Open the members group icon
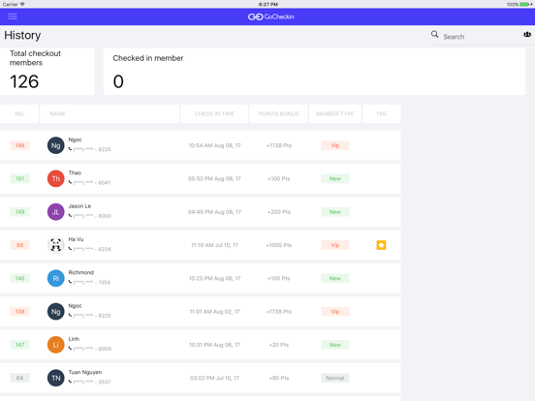 [x=527, y=35]
